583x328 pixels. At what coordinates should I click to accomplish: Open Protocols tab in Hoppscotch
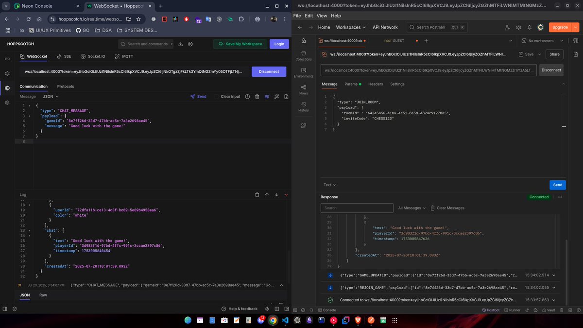click(66, 86)
